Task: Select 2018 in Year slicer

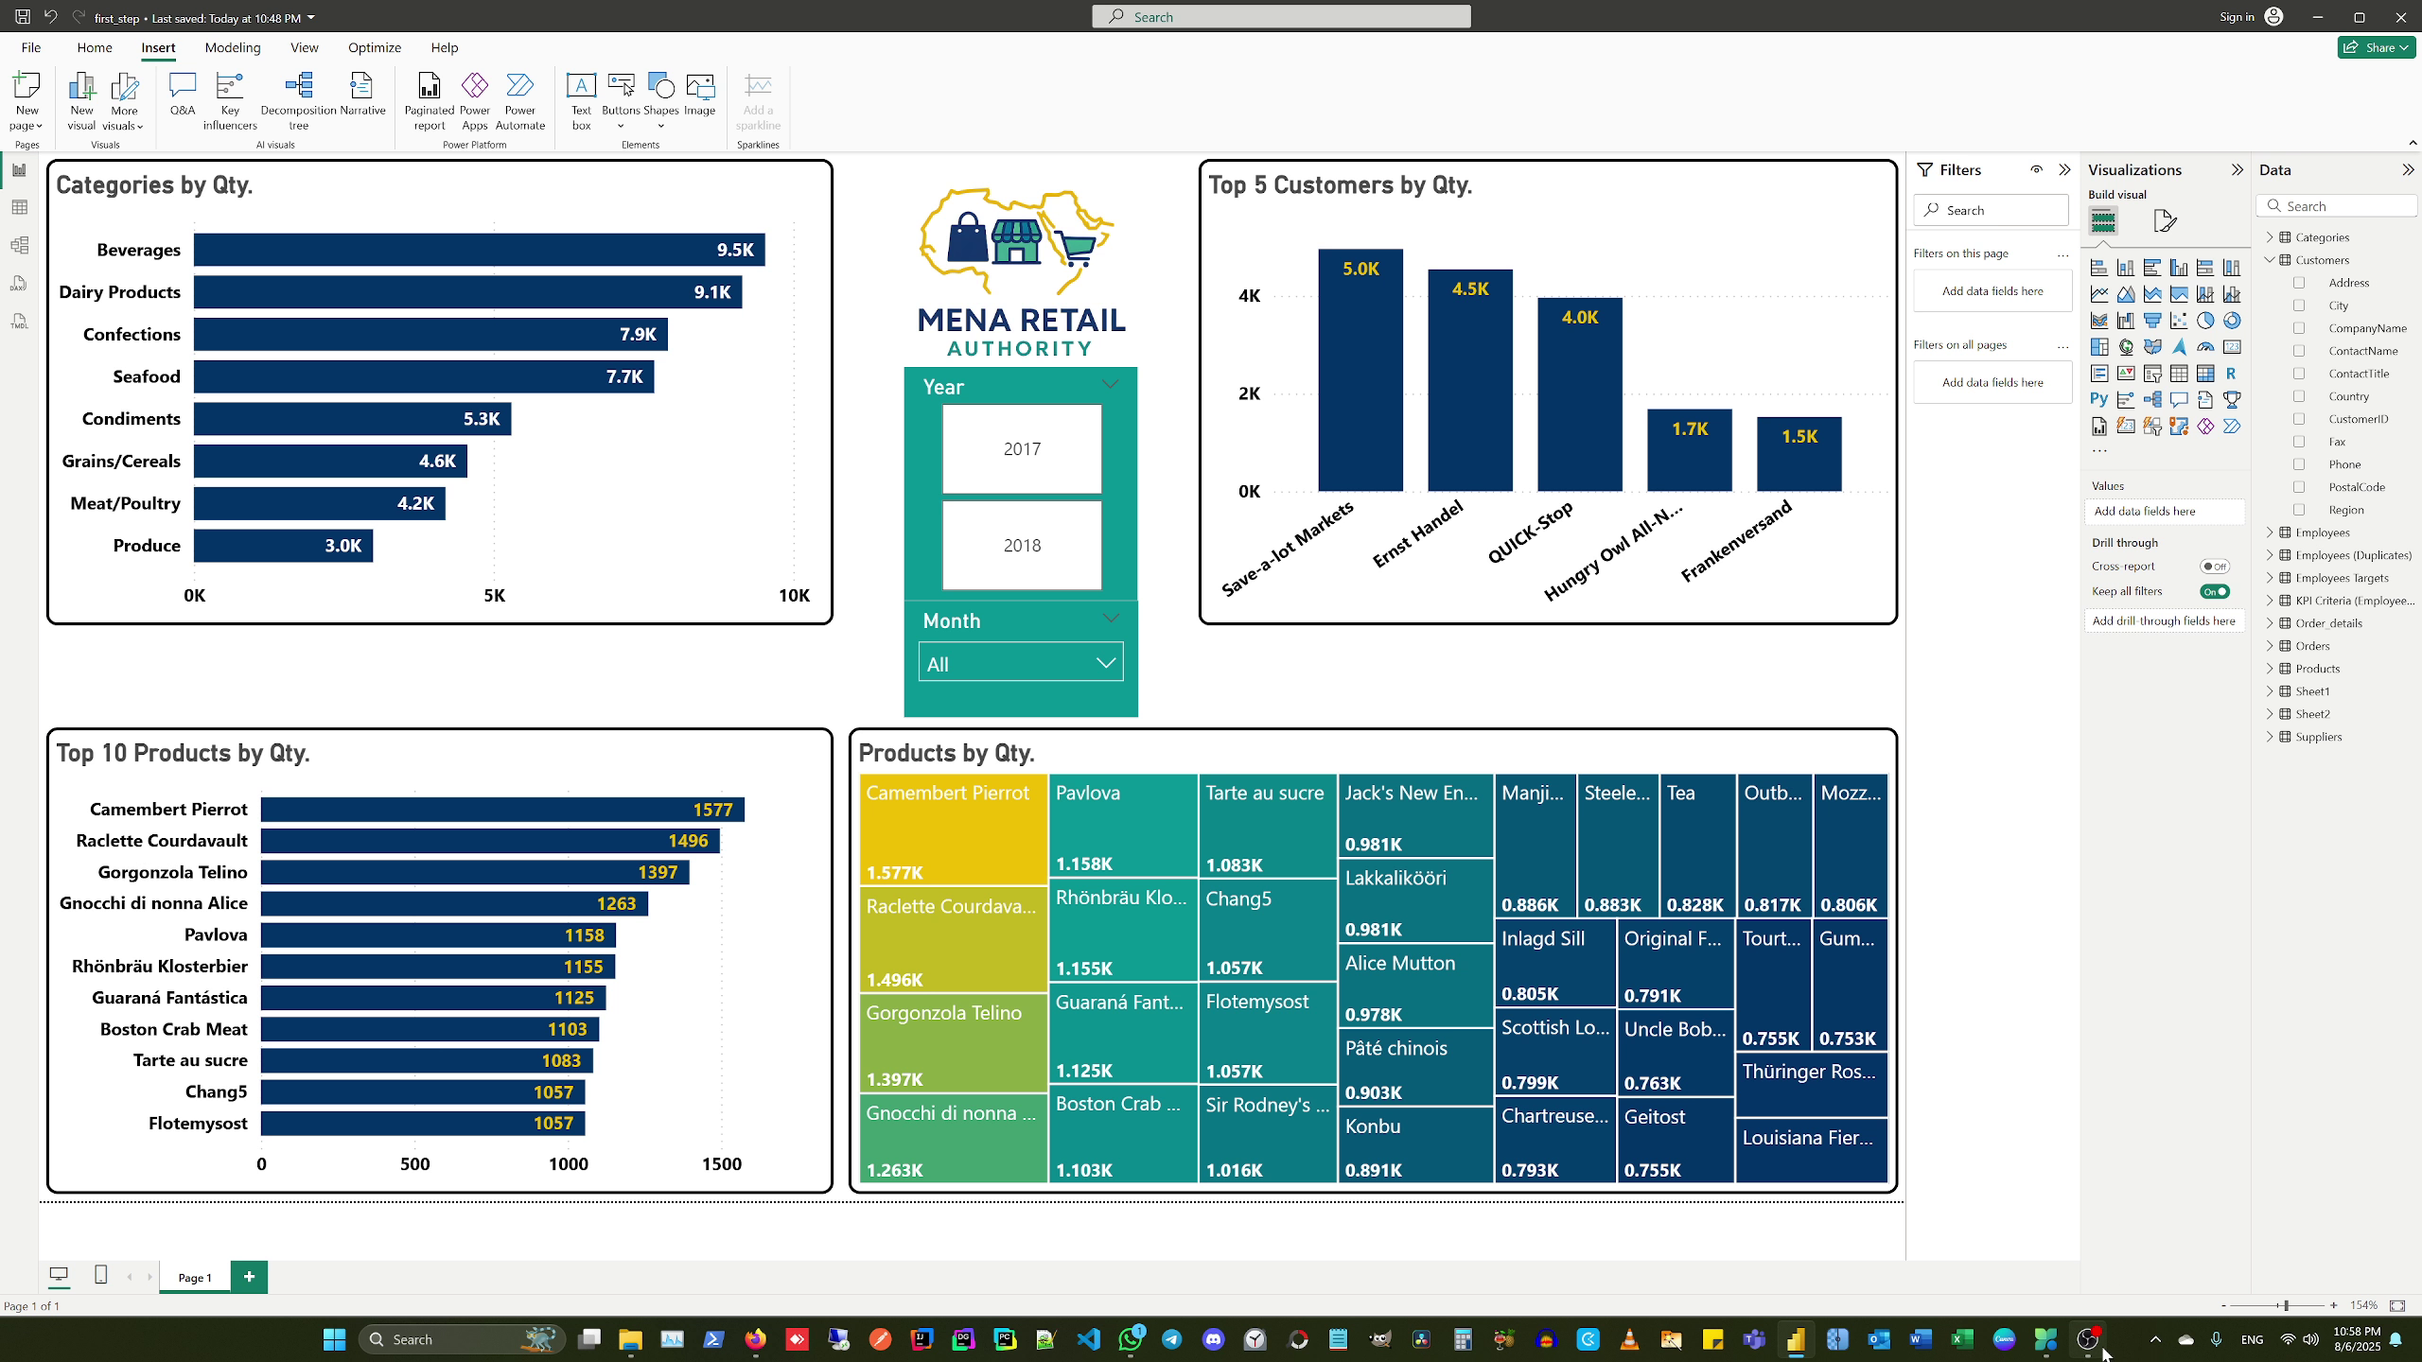Action: [x=1022, y=546]
